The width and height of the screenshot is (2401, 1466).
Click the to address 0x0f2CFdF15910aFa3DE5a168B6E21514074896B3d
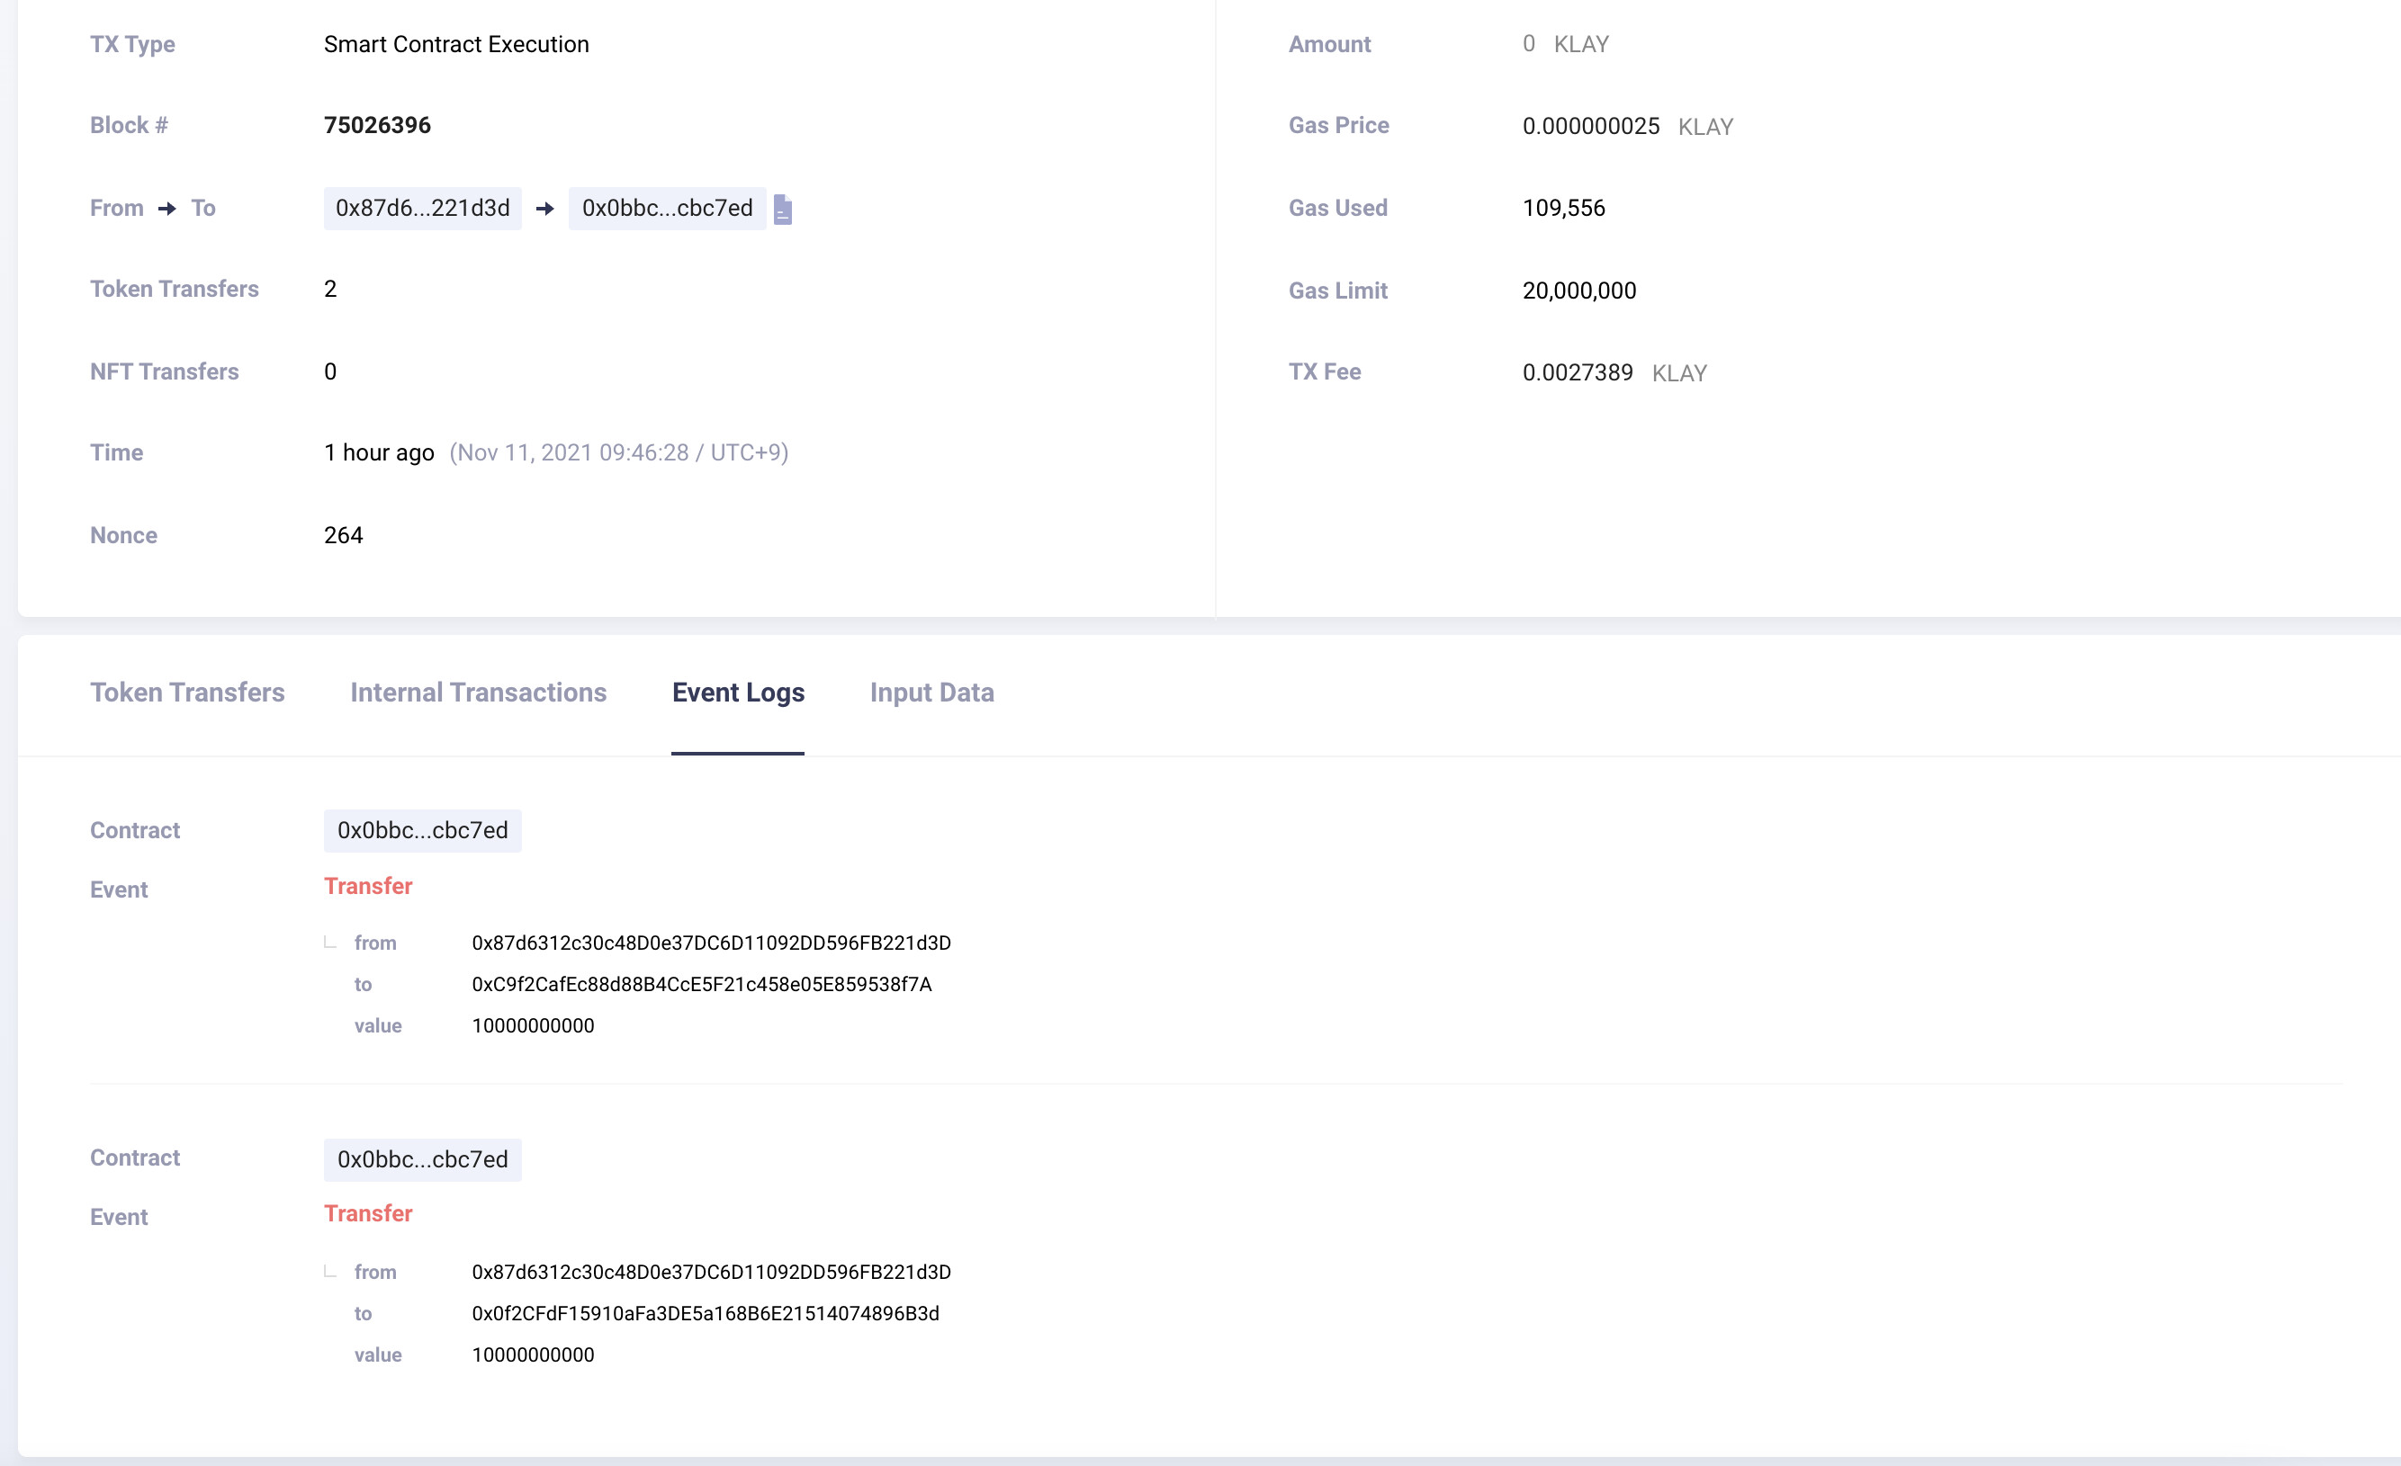[706, 1313]
